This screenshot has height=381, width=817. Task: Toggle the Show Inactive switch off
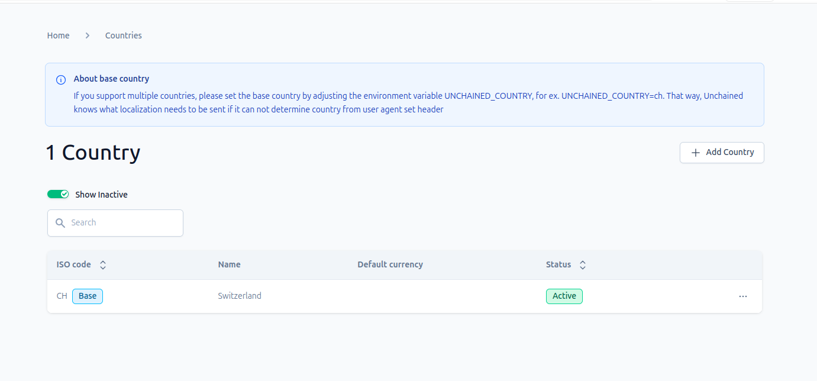tap(58, 194)
